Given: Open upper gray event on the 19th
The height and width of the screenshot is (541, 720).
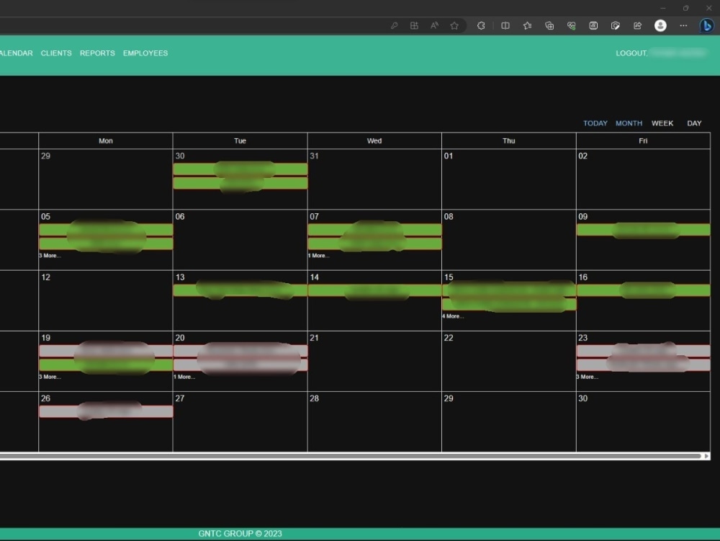Looking at the screenshot, I should click(106, 352).
